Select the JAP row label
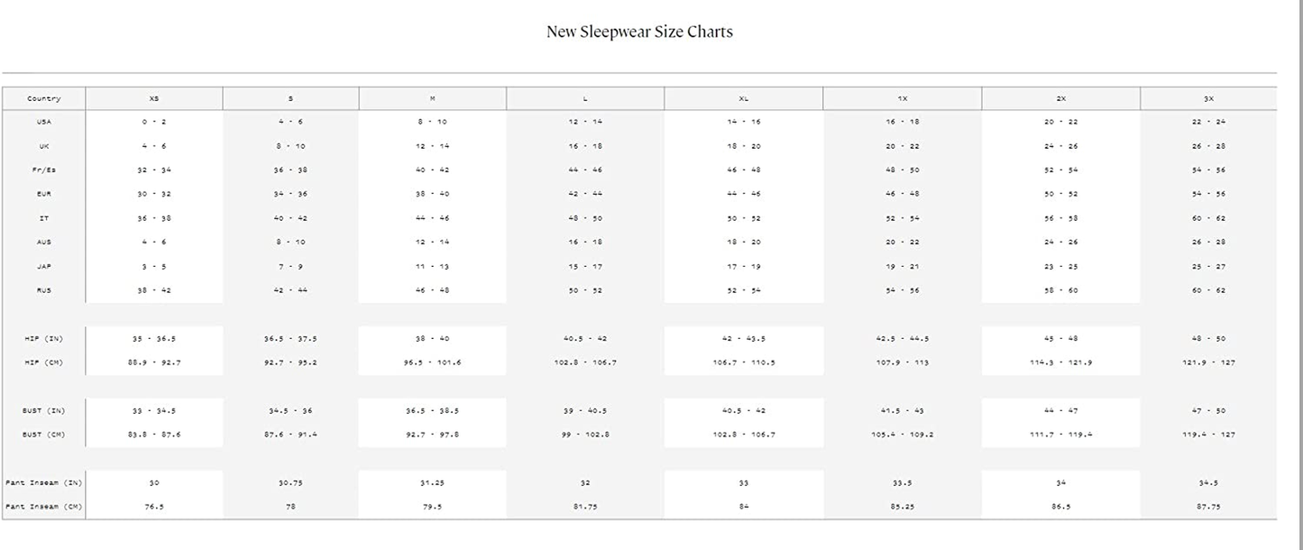The image size is (1303, 550). pyautogui.click(x=43, y=267)
